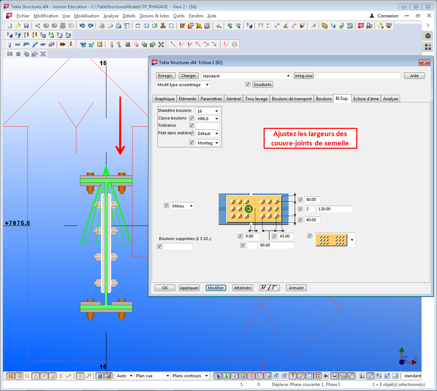The width and height of the screenshot is (437, 391).
Task: Click the Create weld icon
Action: coord(71,45)
